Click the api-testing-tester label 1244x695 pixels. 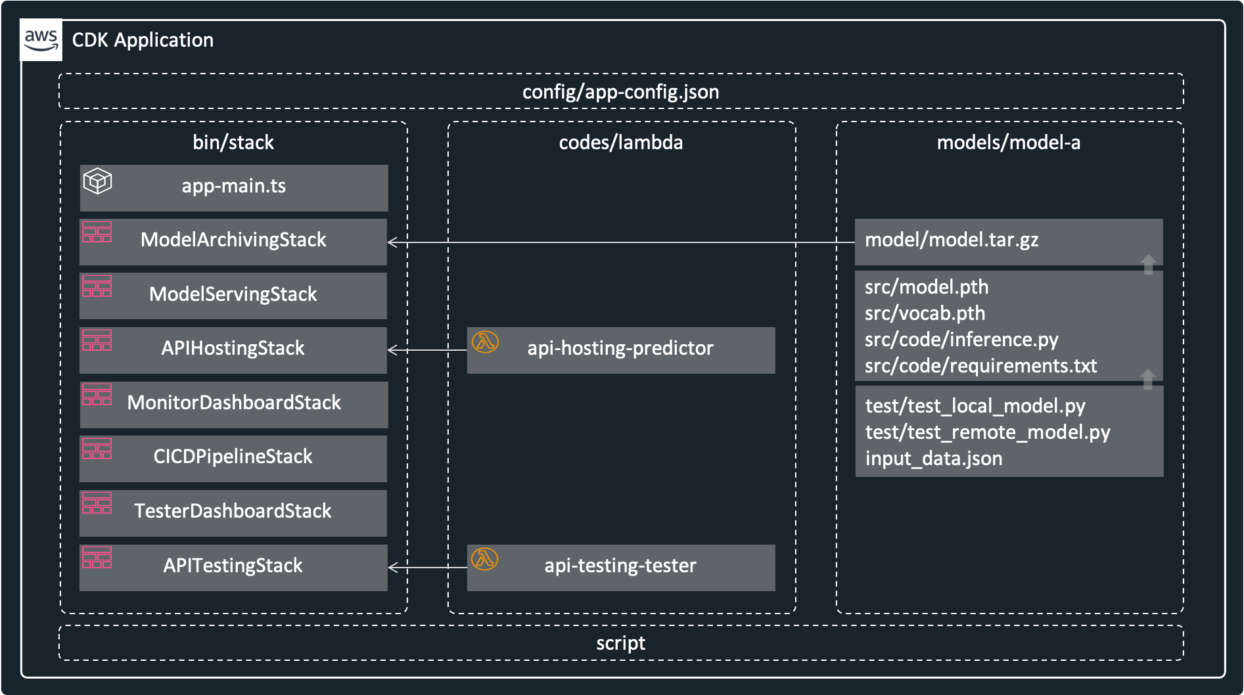[x=620, y=566]
